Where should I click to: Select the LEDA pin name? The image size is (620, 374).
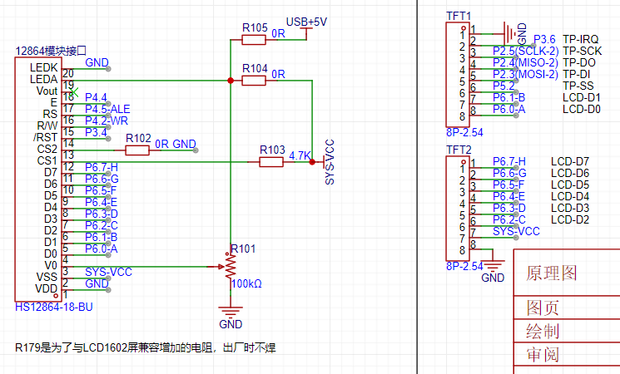(44, 80)
